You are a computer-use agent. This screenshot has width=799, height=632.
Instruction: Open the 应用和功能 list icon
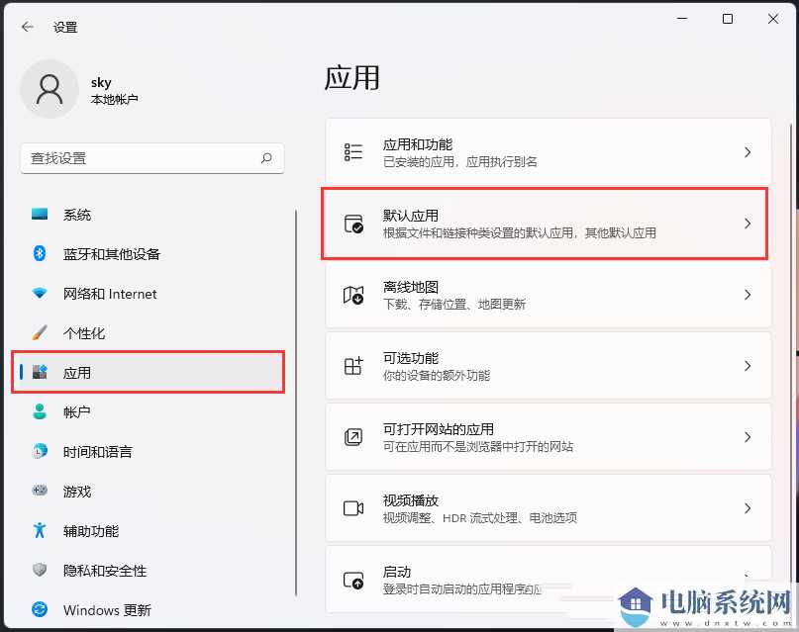(352, 151)
